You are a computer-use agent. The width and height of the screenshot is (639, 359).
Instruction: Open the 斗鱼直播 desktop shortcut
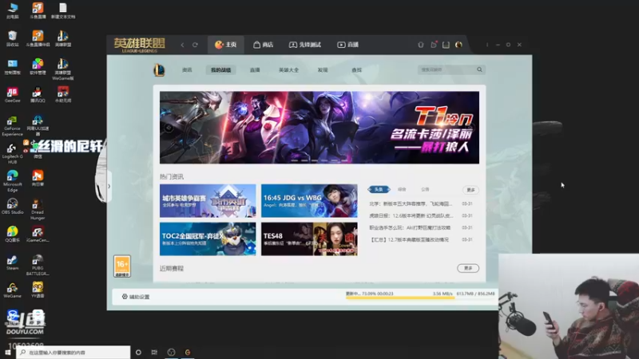point(38,10)
